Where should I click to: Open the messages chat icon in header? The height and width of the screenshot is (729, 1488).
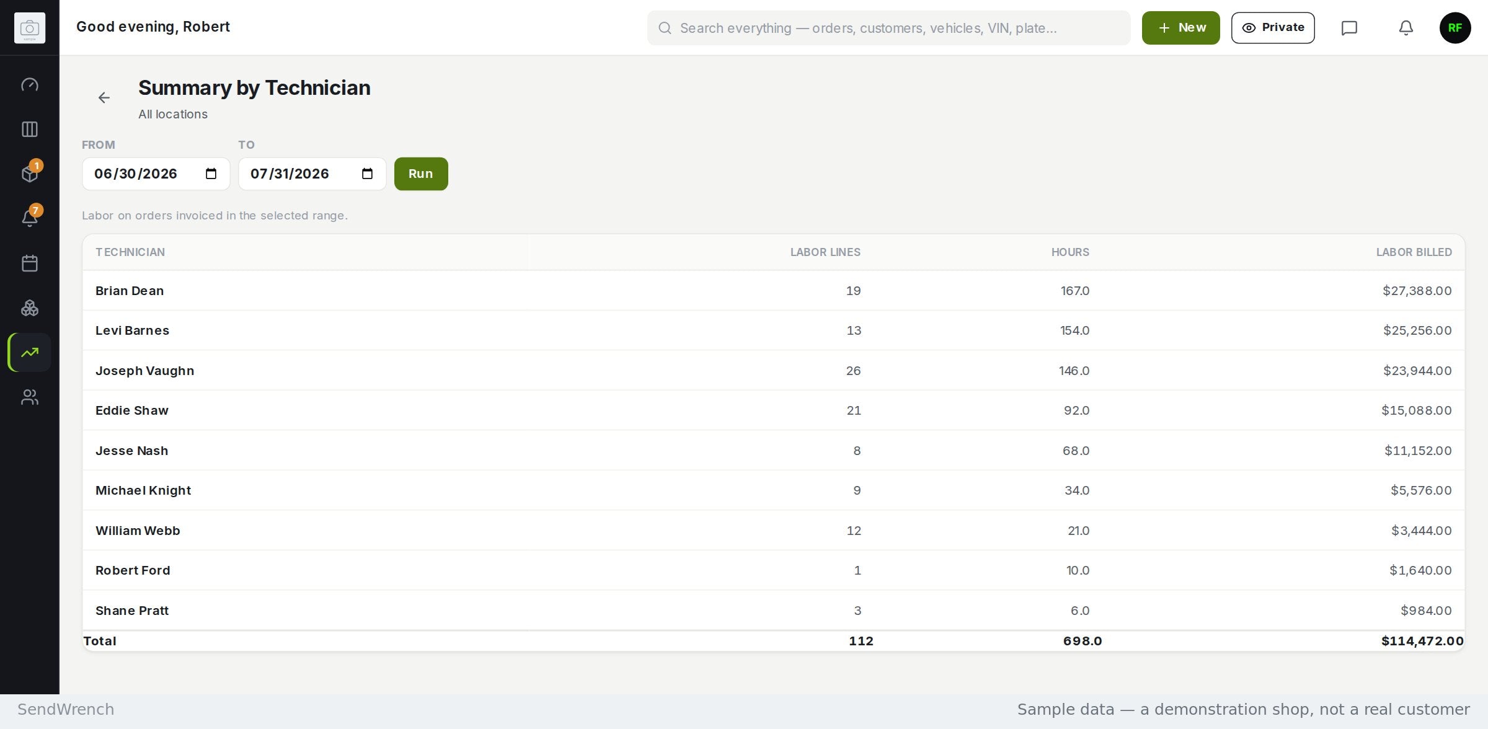(x=1349, y=28)
